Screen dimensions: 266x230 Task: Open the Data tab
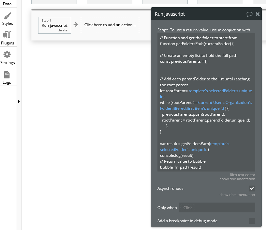pyautogui.click(x=7, y=4)
